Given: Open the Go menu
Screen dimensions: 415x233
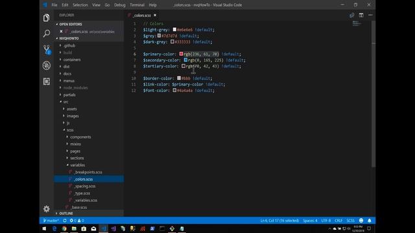Looking at the screenshot, I should (x=107, y=5).
